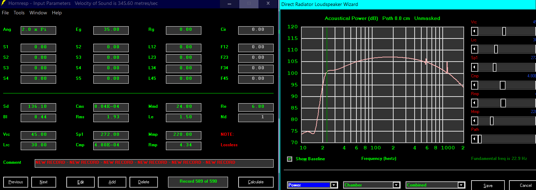Click the Lrc slider thumb
The width and height of the screenshot is (536, 190).
pos(496,49)
